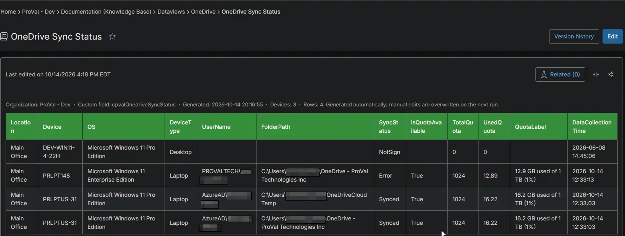Click the DEV-WIN11-4-22H device cell
The height and width of the screenshot is (236, 625).
click(x=60, y=152)
